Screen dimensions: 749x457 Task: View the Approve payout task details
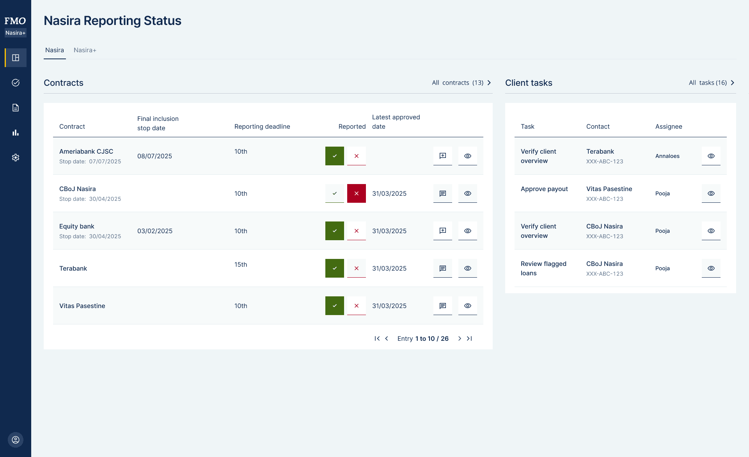point(711,193)
